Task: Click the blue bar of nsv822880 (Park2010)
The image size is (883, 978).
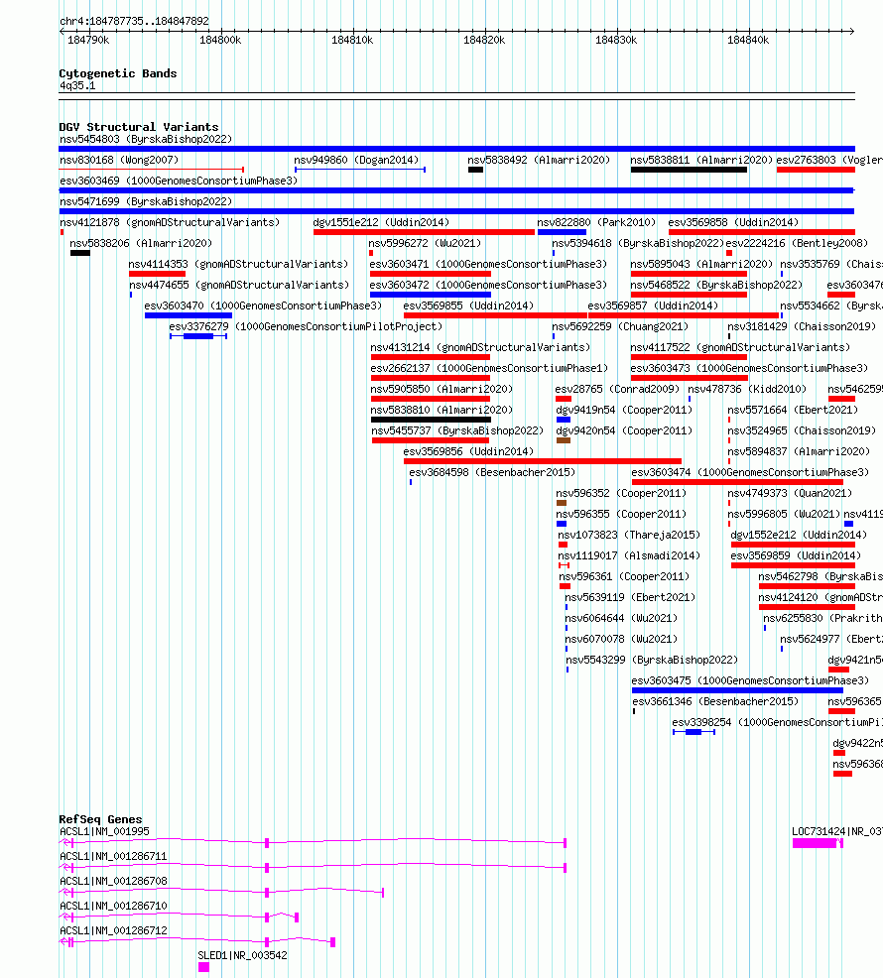Action: pyautogui.click(x=562, y=232)
